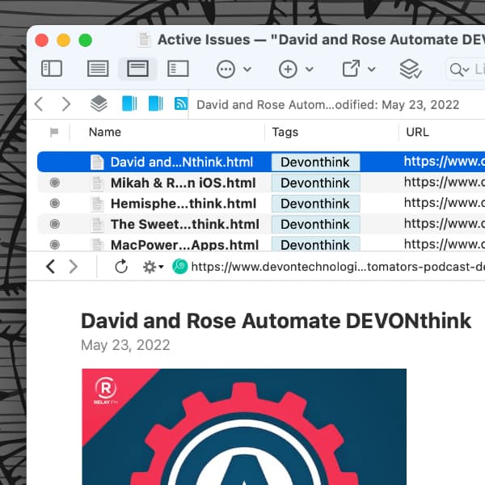The image size is (485, 485).
Task: Click the stacked layers checkmark toolbar icon
Action: point(410,69)
